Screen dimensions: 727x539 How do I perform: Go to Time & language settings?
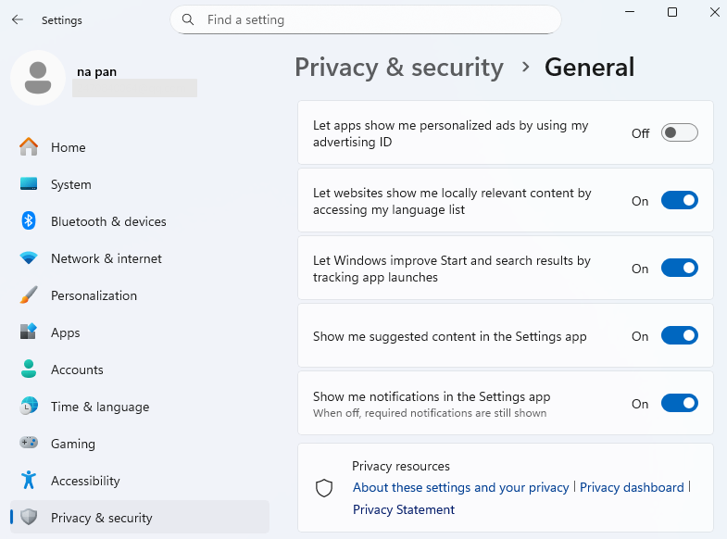pos(100,407)
